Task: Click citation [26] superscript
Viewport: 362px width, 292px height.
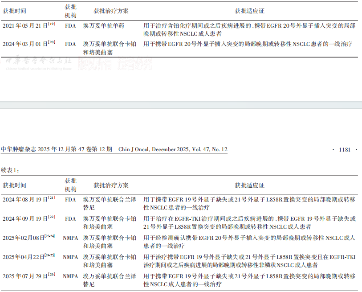Action: pyautogui.click(x=52, y=274)
